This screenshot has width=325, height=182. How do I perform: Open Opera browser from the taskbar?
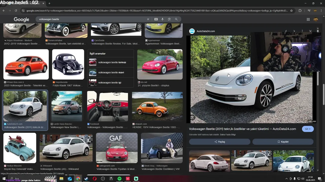[x=94, y=179]
